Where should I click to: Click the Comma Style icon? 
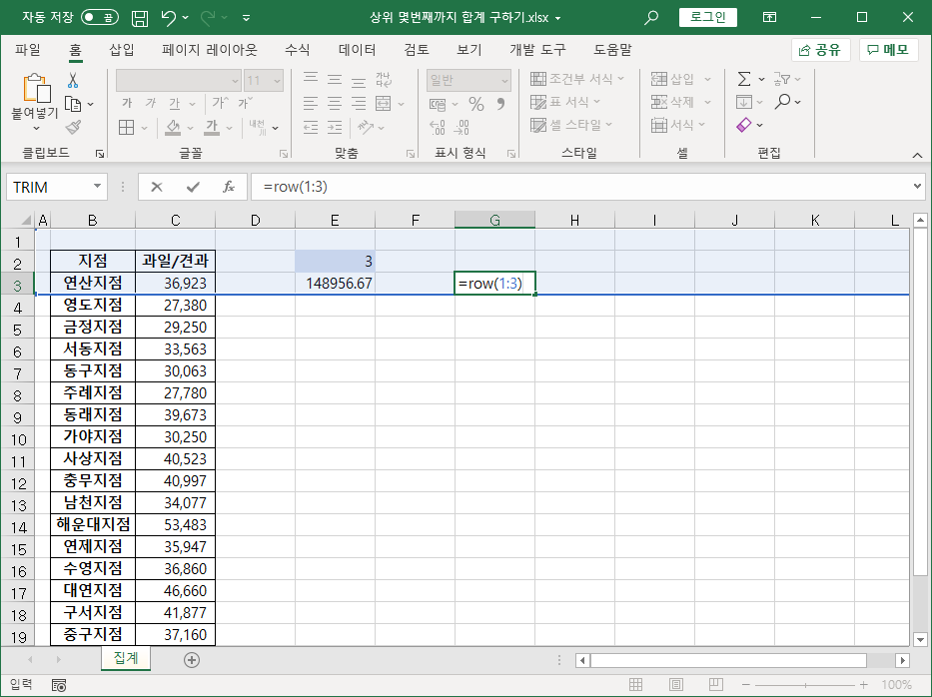(501, 104)
